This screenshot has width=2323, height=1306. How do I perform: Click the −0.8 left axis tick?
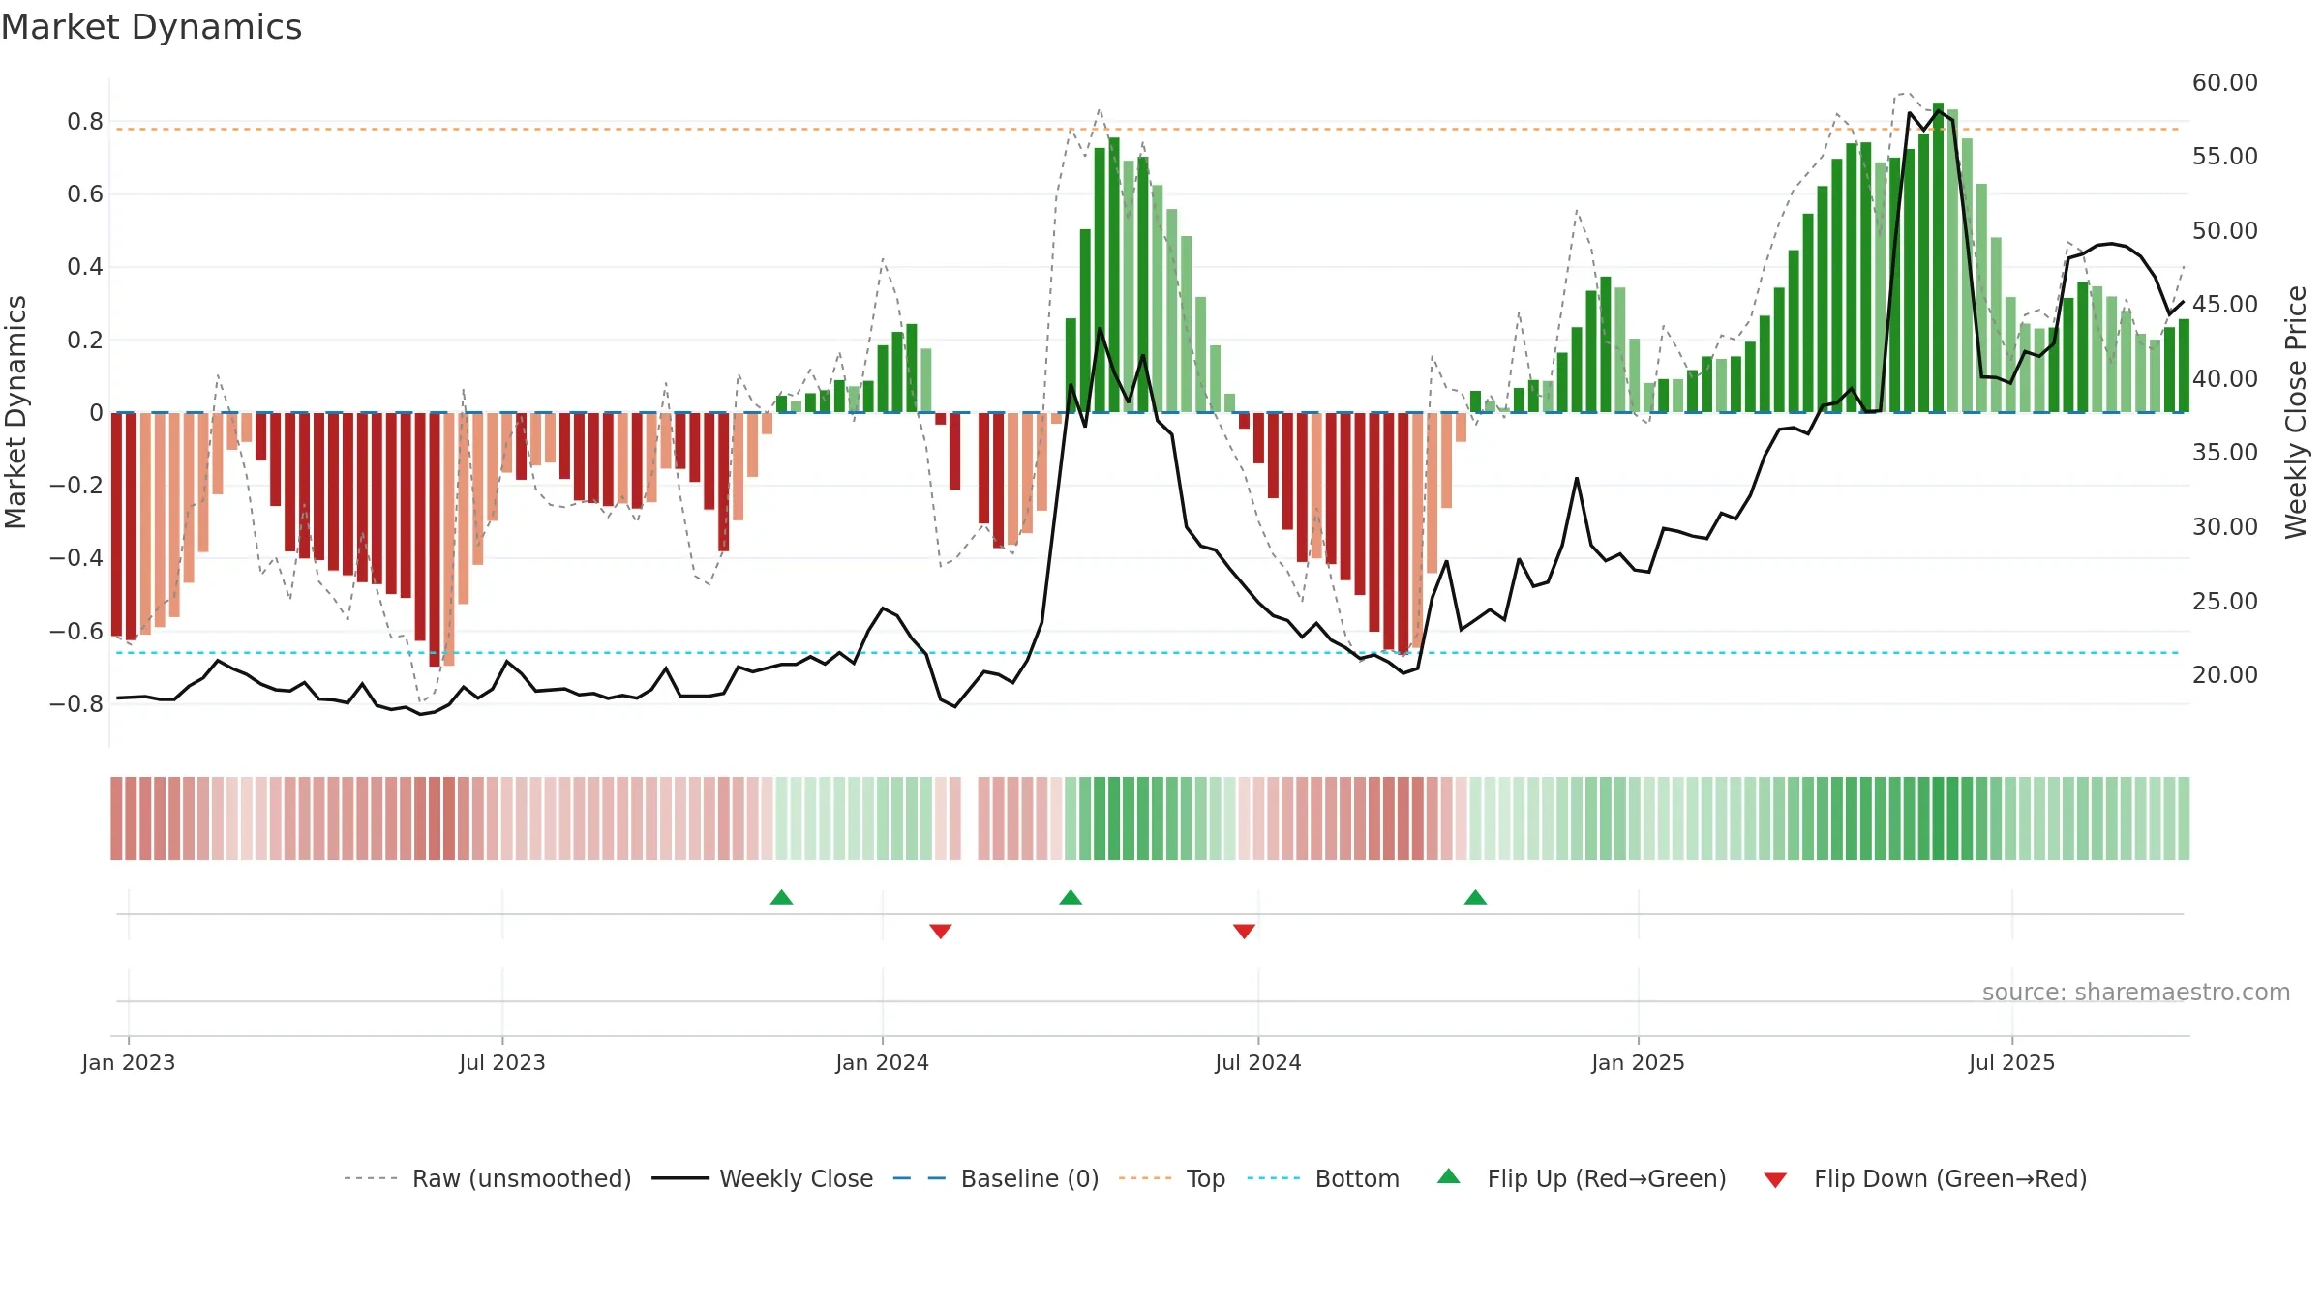click(76, 703)
